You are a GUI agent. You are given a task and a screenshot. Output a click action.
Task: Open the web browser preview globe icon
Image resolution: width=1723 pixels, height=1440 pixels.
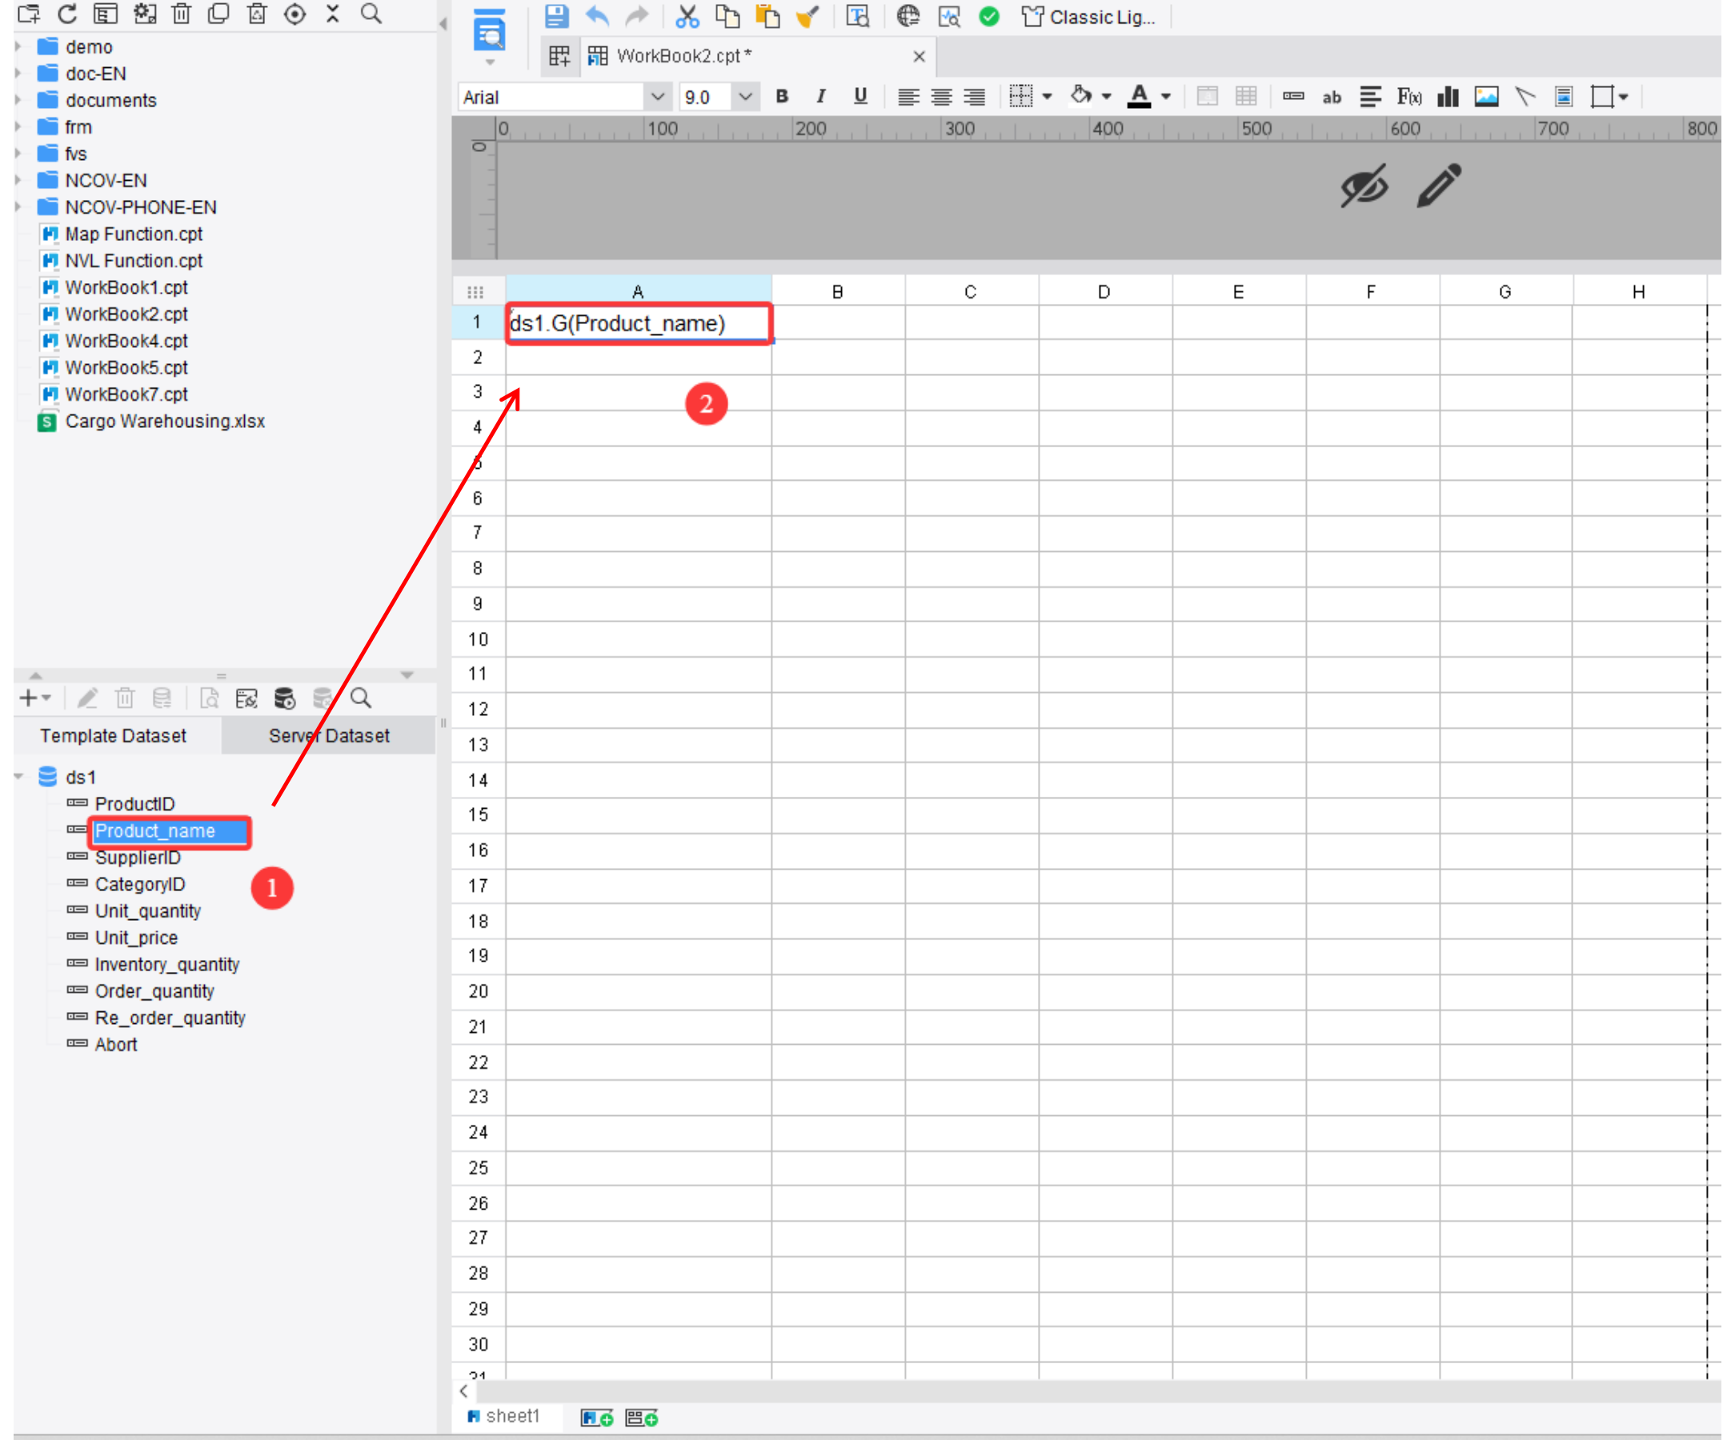click(x=908, y=15)
